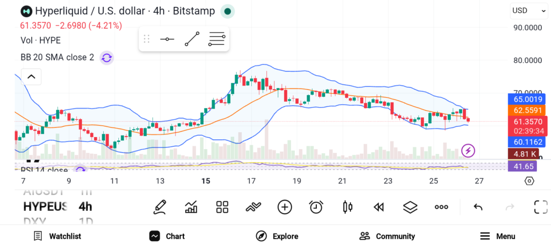Click the RSI indicator refresh icon
The height and width of the screenshot is (248, 551).
pos(81,170)
